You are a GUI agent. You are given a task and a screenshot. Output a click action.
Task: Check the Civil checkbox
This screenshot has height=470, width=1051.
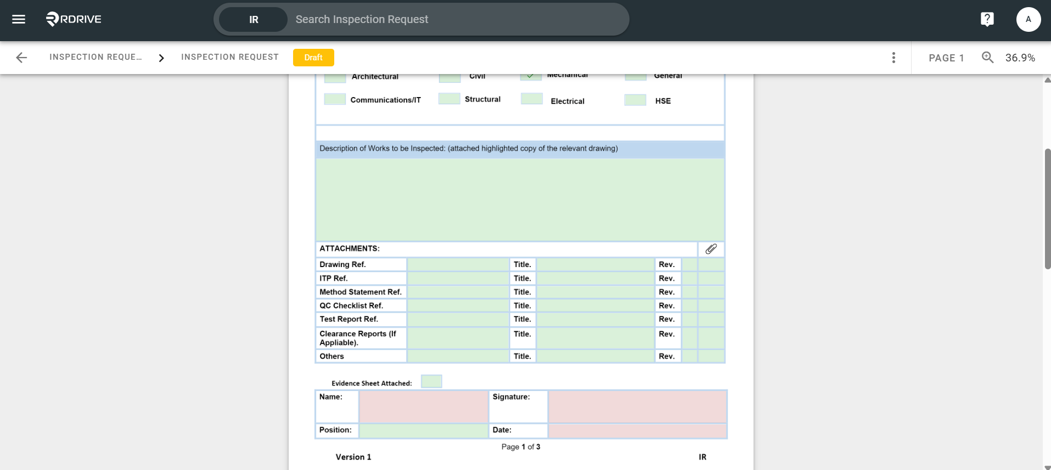tap(449, 78)
